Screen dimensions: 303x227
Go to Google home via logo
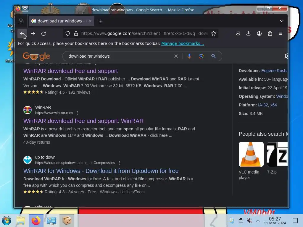(36, 56)
